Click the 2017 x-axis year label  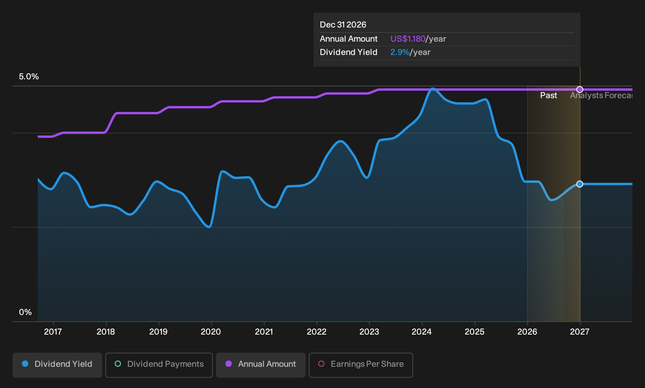pos(53,332)
